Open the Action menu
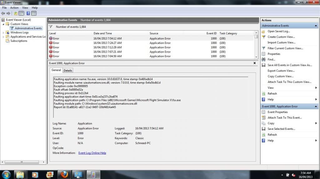 point(14,8)
